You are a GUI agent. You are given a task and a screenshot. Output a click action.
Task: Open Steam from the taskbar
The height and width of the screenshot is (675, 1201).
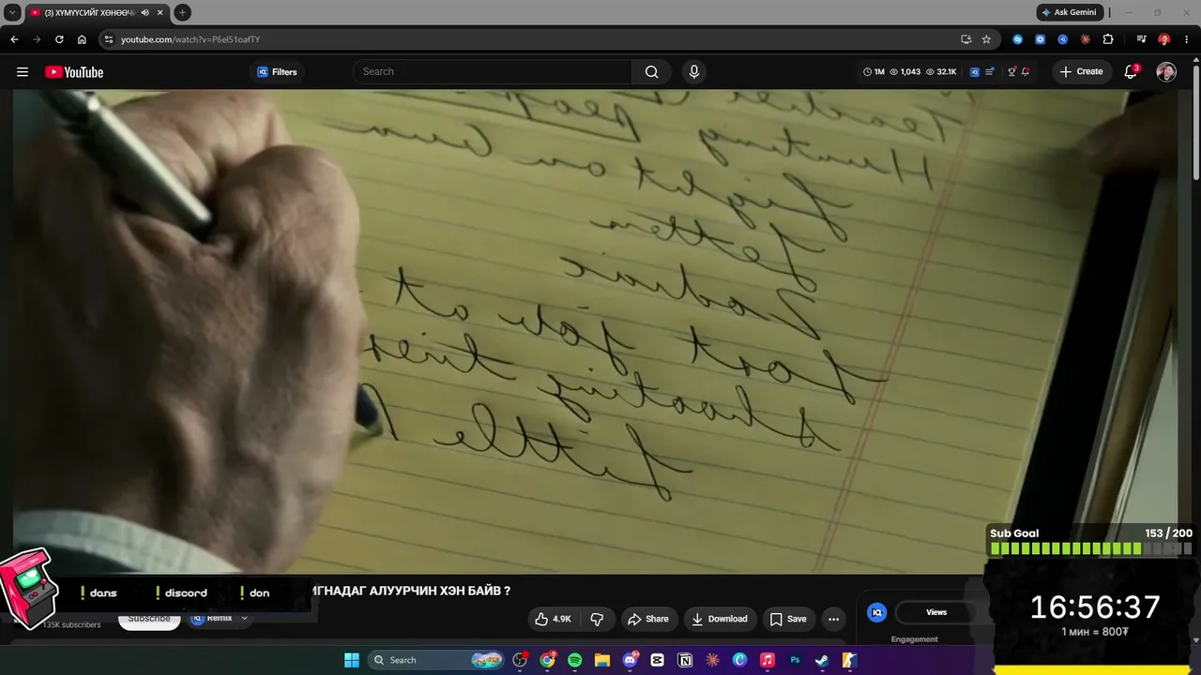[x=822, y=660]
